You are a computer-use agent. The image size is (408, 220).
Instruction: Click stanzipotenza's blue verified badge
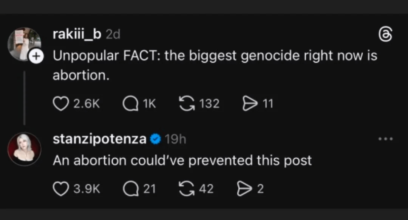point(155,139)
